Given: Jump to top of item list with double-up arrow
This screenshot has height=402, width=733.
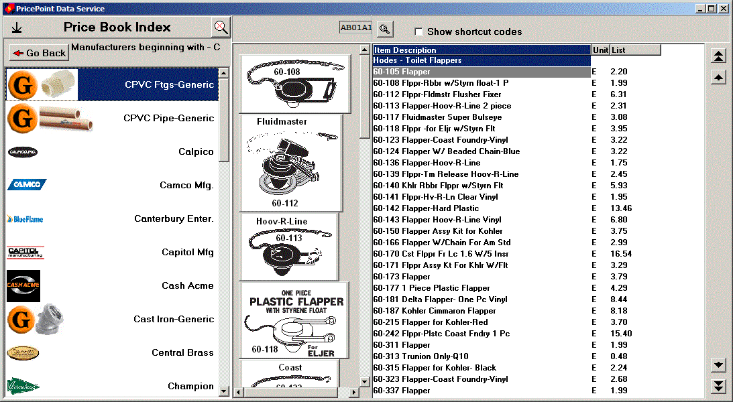Looking at the screenshot, I should point(718,56).
